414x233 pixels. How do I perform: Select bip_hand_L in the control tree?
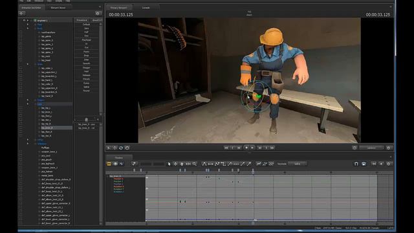point(47,80)
